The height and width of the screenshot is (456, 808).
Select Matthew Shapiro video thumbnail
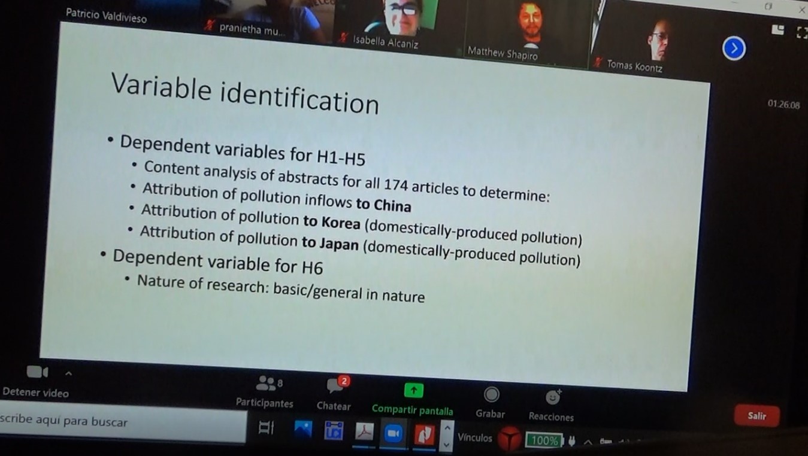[x=527, y=33]
